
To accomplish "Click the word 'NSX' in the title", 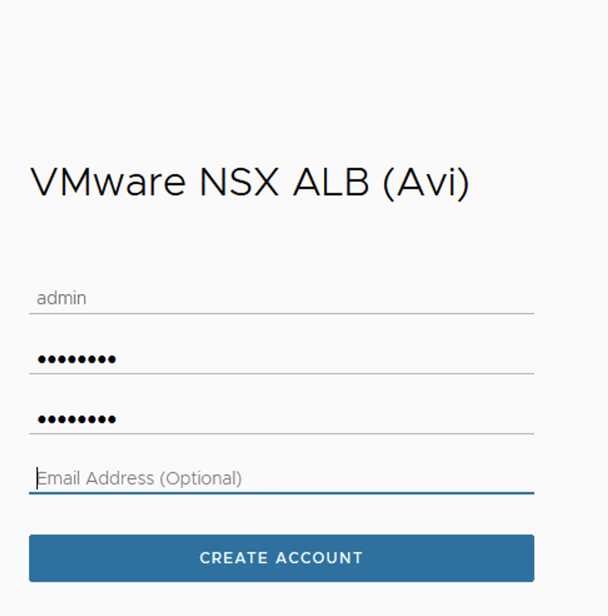I will (239, 183).
